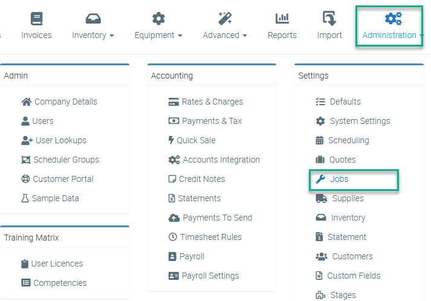Open the Rates & Charges link
431x301 pixels.
click(212, 102)
